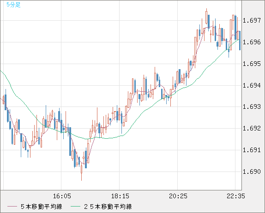Image resolution: width=265 pixels, height=213 pixels.
Task: Click the 20:25 time axis label
Action: (x=178, y=196)
